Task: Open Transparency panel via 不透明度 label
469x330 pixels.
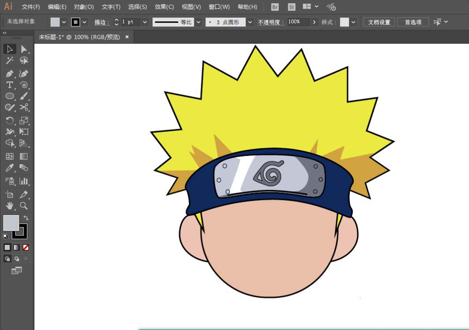Action: pos(271,22)
